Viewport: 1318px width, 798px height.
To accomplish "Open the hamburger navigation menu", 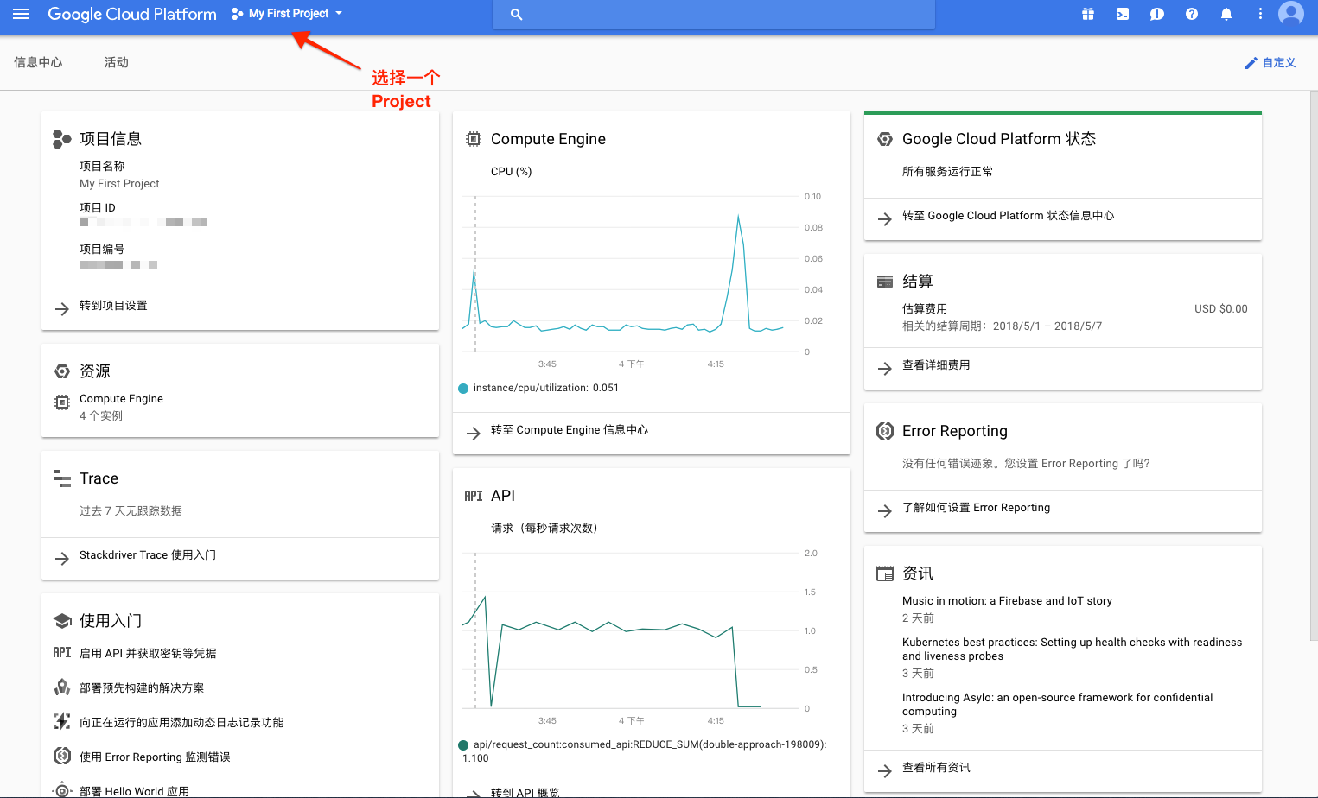I will tap(21, 14).
